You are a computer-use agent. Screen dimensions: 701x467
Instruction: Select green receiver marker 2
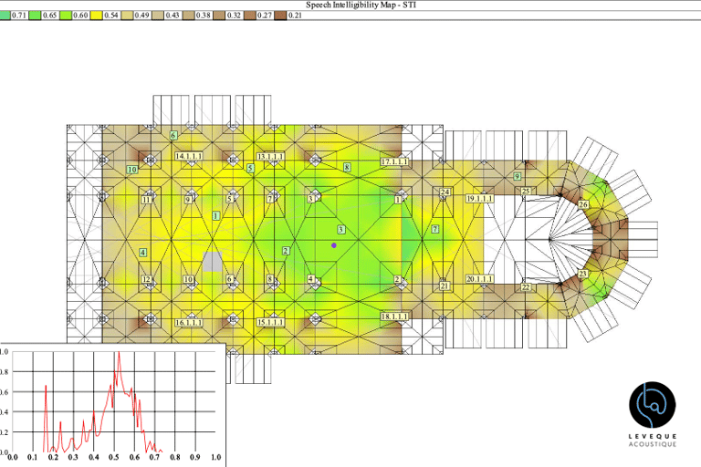[286, 251]
